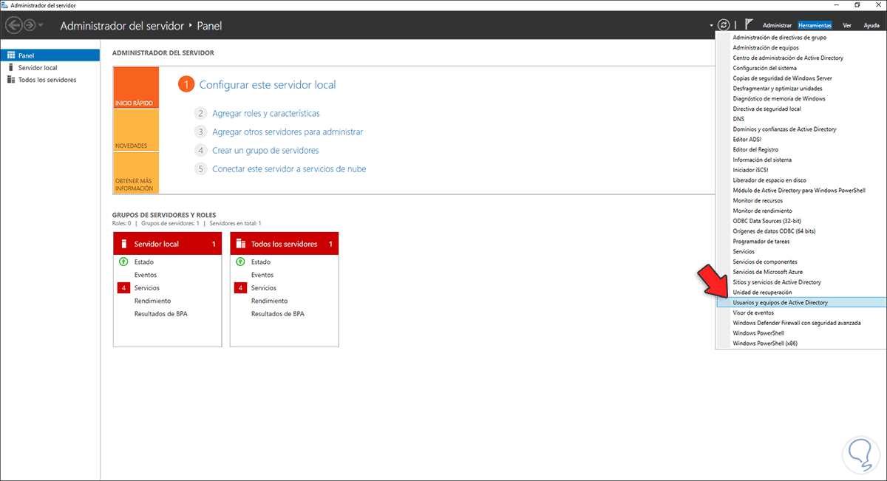Click the Todos los servidores sidebar icon
Viewport: 887px width, 481px height.
[x=10, y=80]
